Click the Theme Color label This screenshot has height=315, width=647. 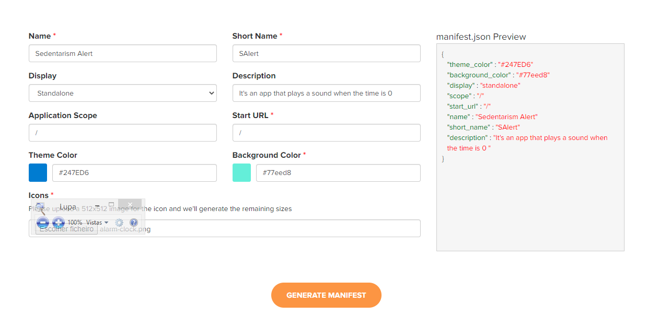[53, 155]
